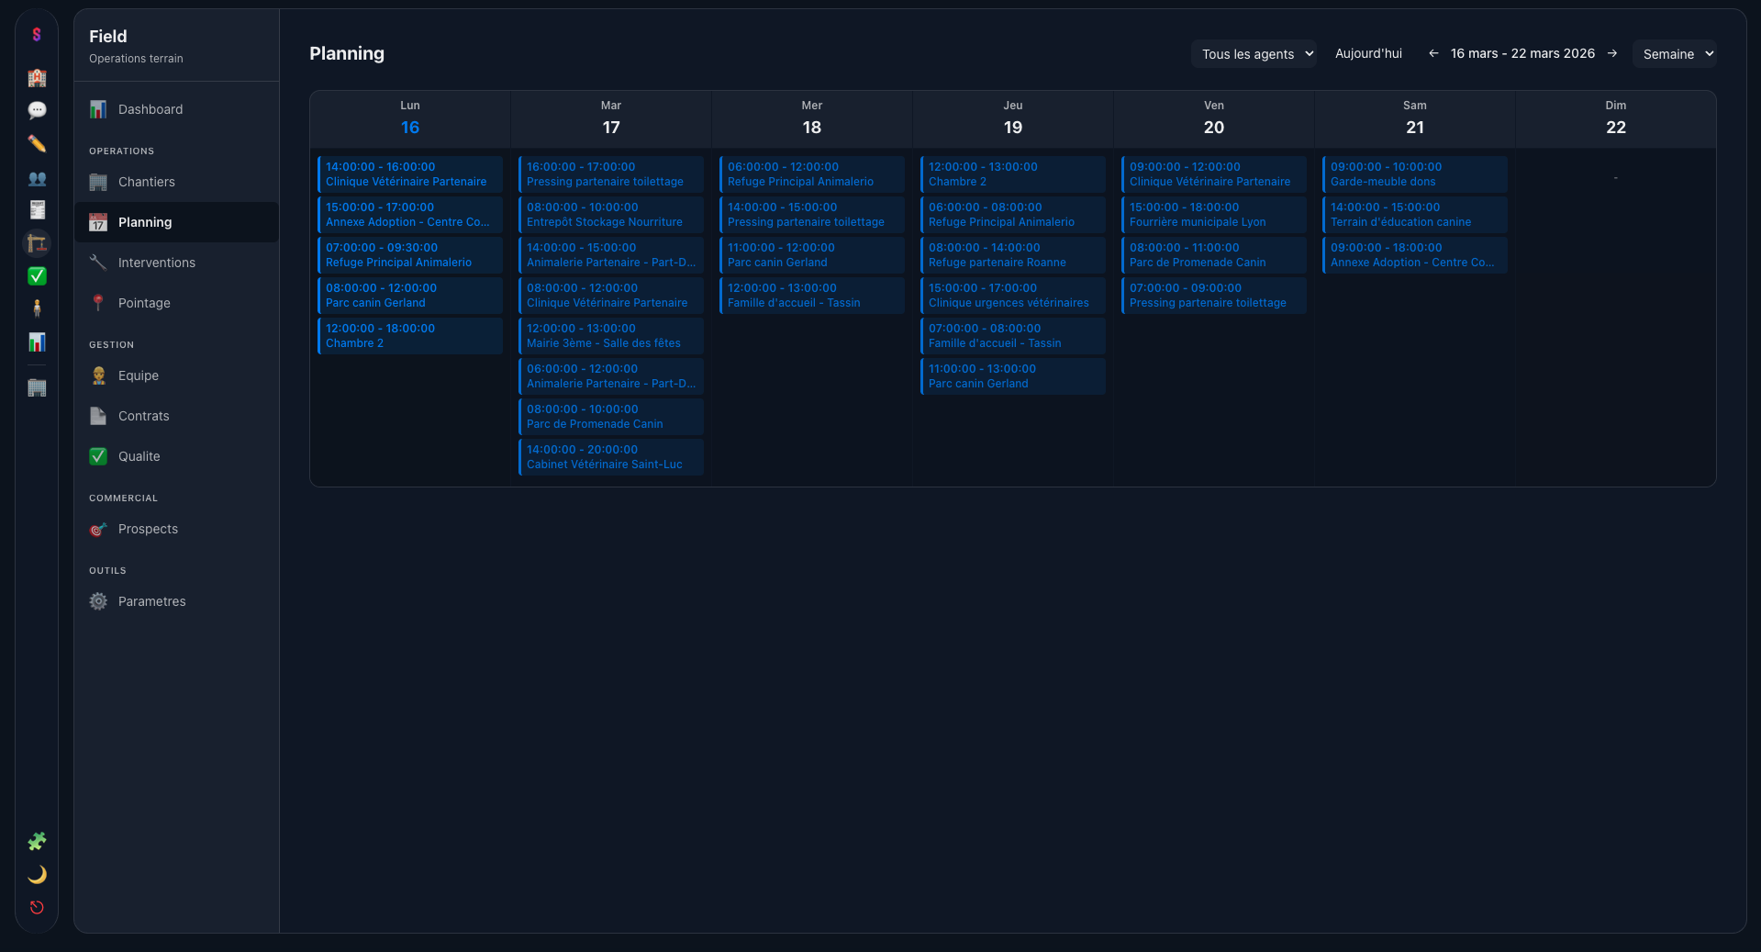Open Interventions in the sidebar
Image resolution: width=1761 pixels, height=952 pixels.
coord(176,263)
